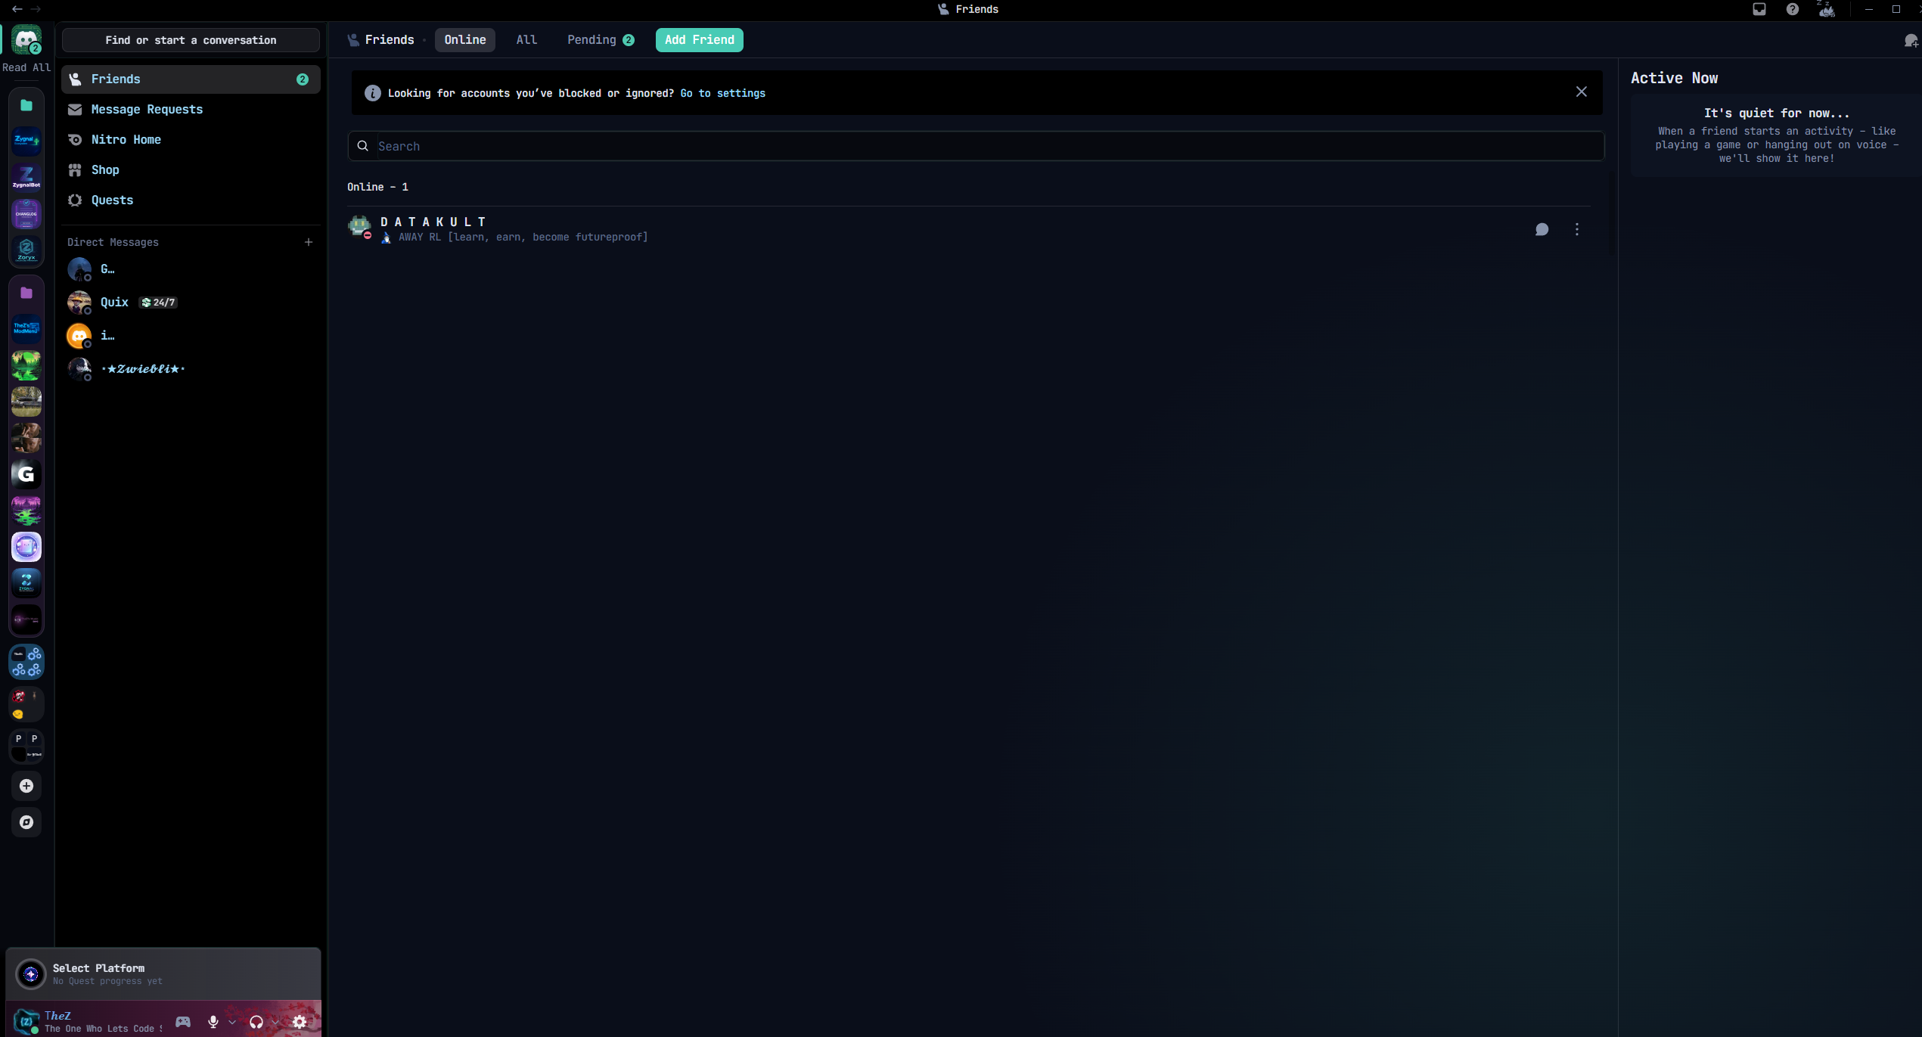This screenshot has height=1037, width=1922.
Task: Open the white G server icon
Action: (x=26, y=473)
